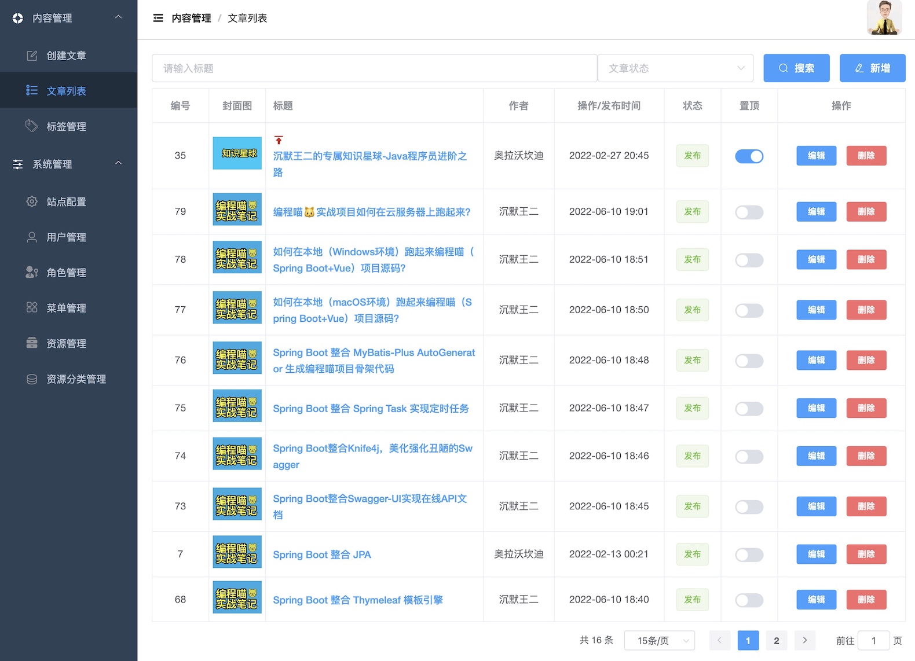The image size is (915, 661).
Task: Click the 请输入标题 search field
Action: (x=375, y=68)
